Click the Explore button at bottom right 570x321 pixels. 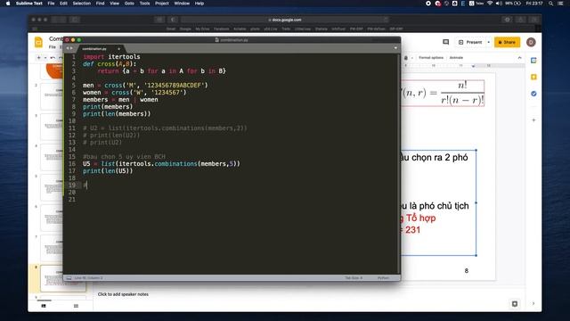pyautogui.click(x=515, y=303)
